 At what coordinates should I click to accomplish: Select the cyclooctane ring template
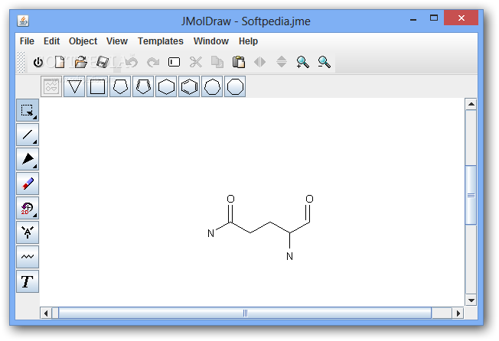(235, 86)
